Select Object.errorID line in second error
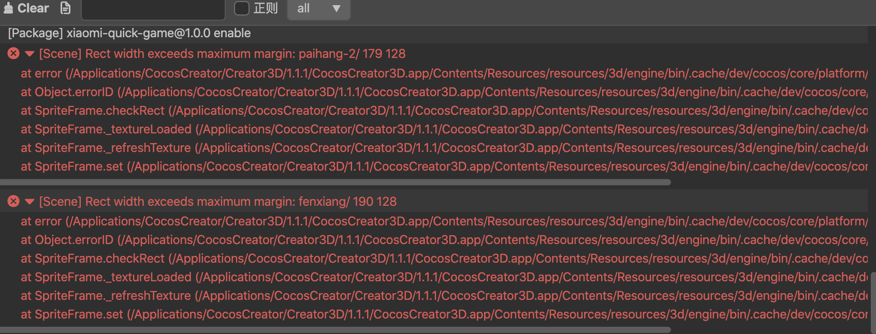Viewport: 876px width, 334px height. tap(67, 240)
